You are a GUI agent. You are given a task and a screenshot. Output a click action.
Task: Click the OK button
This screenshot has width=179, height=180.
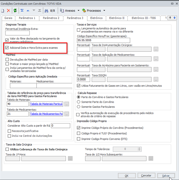[126, 176]
